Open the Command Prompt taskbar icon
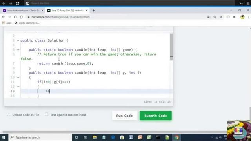Viewport: 251px width, 141px height. tap(158, 137)
